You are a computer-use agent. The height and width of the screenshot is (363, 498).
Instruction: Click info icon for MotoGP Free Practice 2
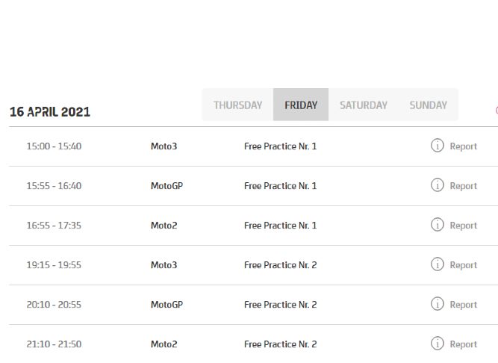[438, 304]
